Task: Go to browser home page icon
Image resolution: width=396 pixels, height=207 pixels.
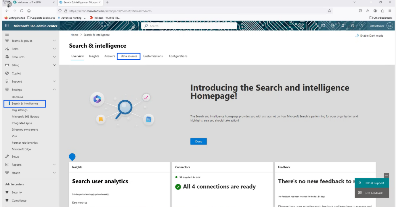Action: pyautogui.click(x=29, y=11)
